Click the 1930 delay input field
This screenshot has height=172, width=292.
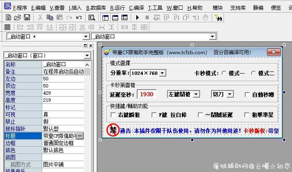[x=146, y=94]
